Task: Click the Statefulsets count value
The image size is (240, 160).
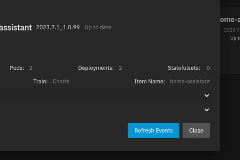Action: click(208, 68)
